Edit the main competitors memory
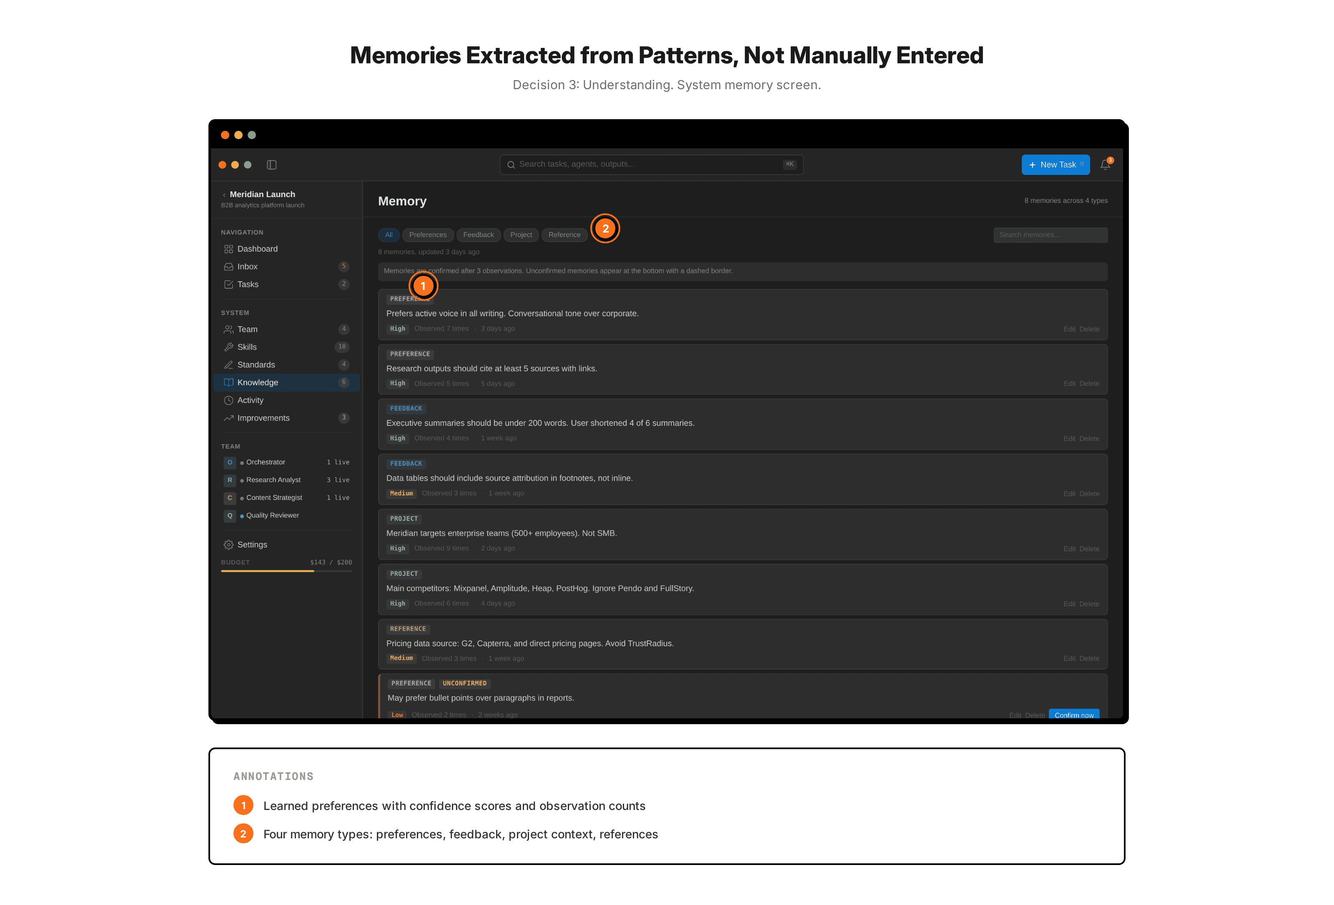This screenshot has width=1334, height=905. [1069, 604]
